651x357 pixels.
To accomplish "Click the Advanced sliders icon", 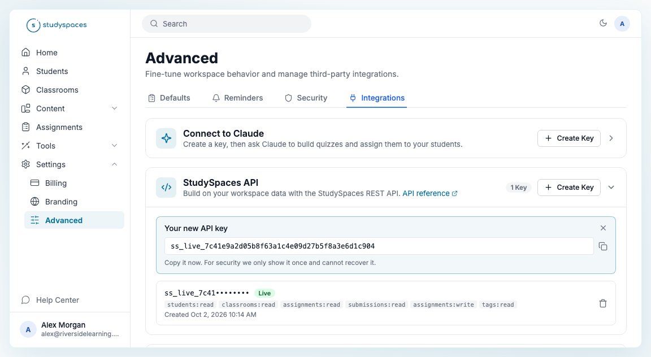I will [x=35, y=220].
